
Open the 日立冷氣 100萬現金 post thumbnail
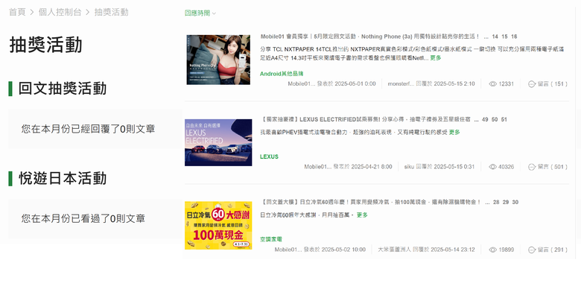[x=218, y=226]
